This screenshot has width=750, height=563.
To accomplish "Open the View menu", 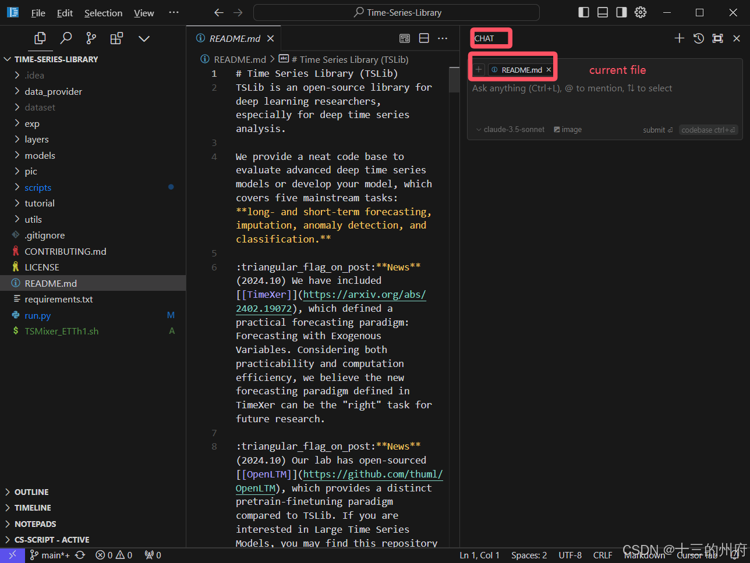I will [144, 13].
